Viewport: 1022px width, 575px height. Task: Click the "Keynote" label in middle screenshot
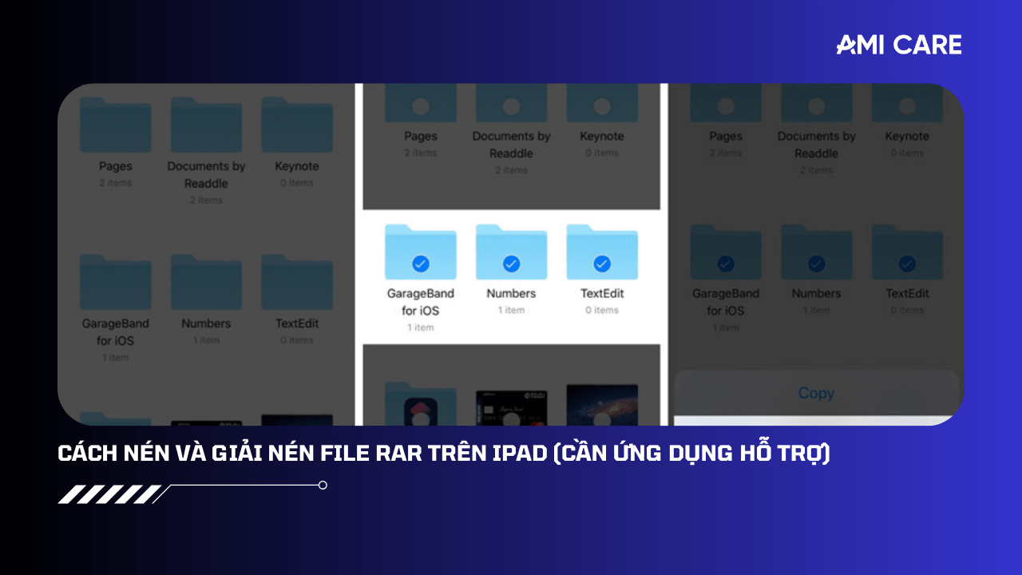(602, 137)
